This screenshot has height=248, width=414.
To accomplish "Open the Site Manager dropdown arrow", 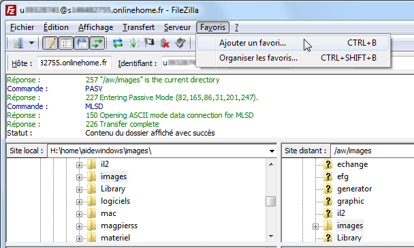I will click(31, 43).
